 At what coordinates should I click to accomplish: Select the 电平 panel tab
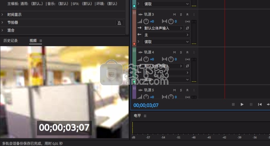[x=137, y=116]
